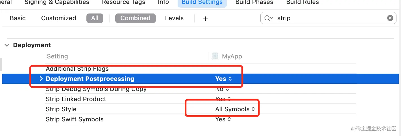The width and height of the screenshot is (401, 136).
Task: Open the Signing & Capabilities tab
Action: (57, 2)
